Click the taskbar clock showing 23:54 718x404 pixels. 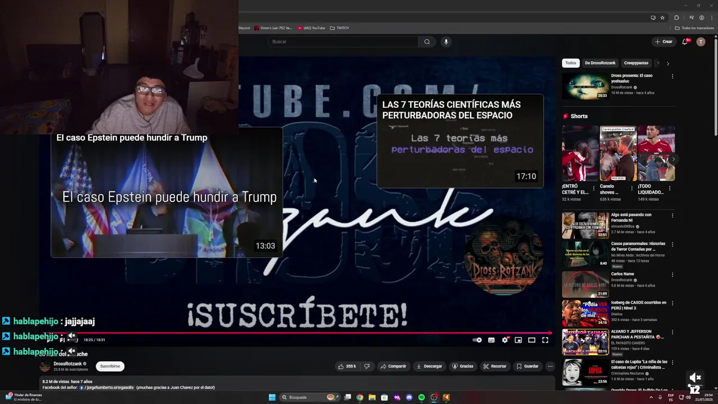(705, 397)
